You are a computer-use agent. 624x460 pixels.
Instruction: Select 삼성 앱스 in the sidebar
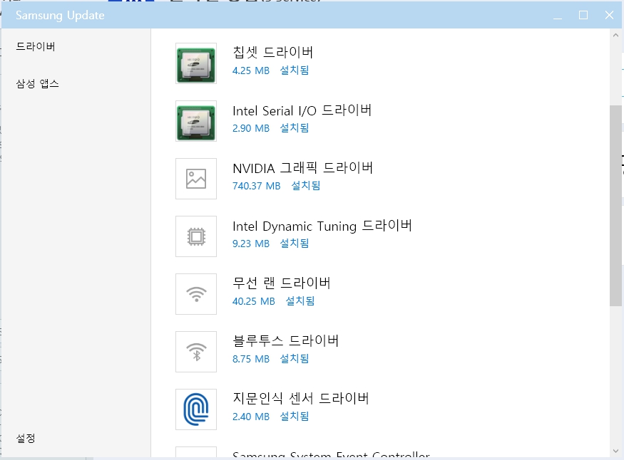37,83
